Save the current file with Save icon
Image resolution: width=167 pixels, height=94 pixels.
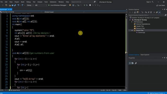click(13, 5)
